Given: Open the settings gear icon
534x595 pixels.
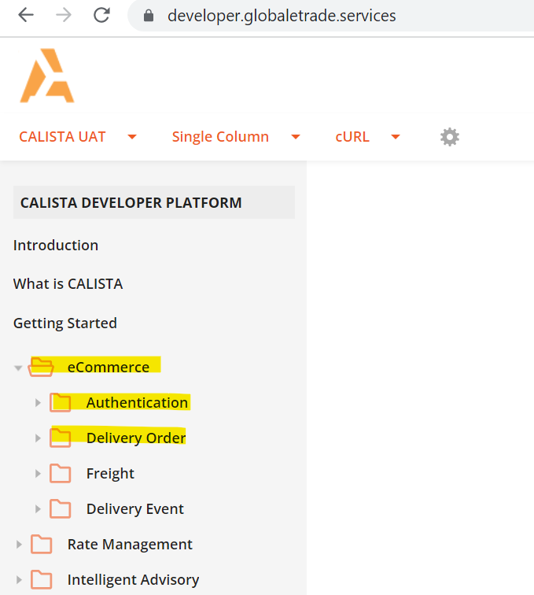Looking at the screenshot, I should click(449, 137).
